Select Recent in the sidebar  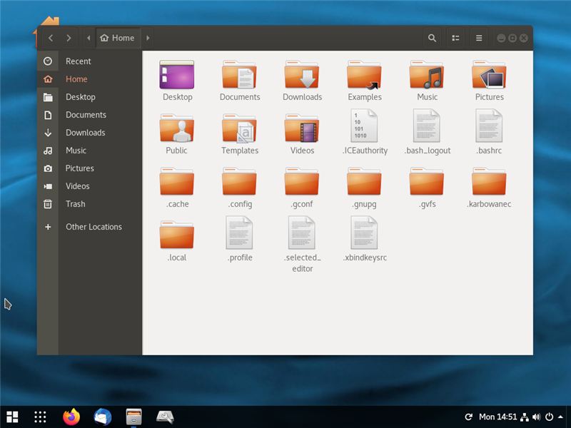click(78, 61)
